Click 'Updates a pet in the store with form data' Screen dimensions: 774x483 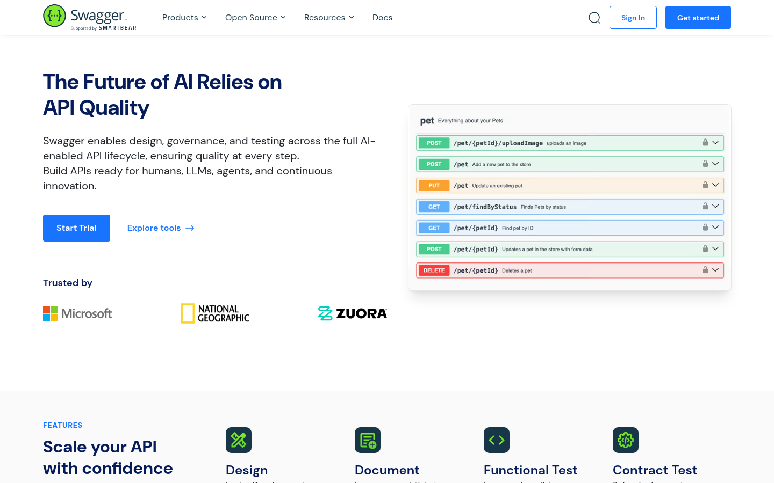(x=547, y=250)
